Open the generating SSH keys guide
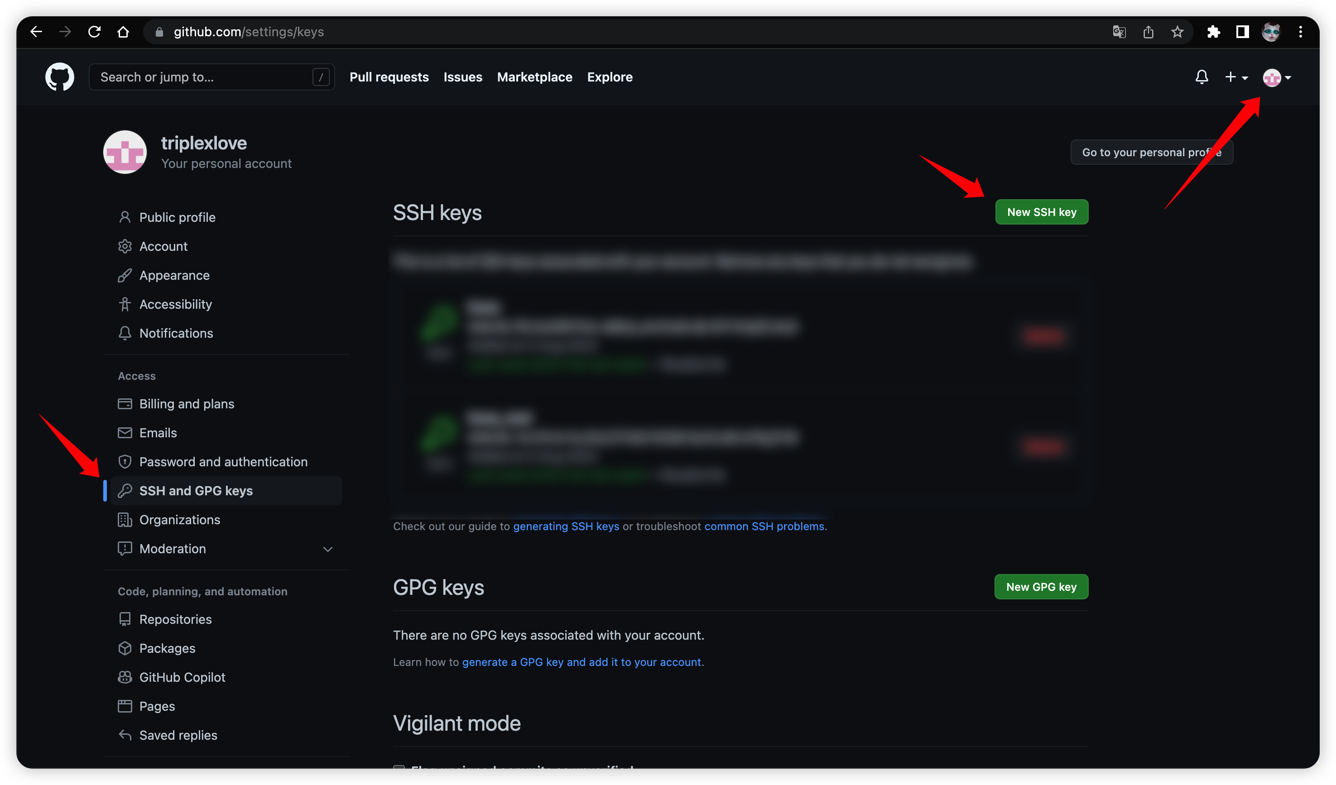The width and height of the screenshot is (1336, 785). coord(566,527)
